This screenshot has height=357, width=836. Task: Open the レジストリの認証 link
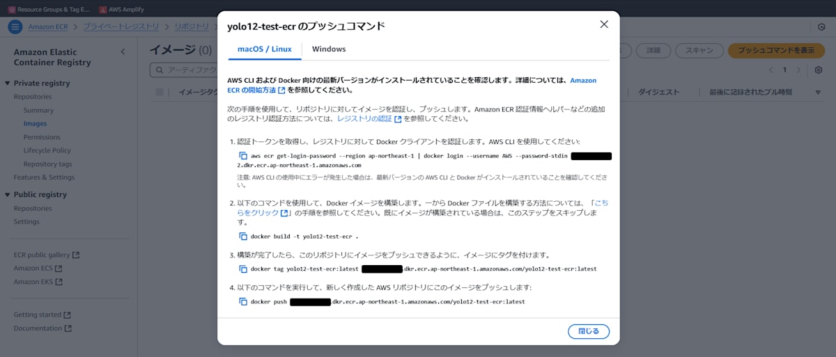click(x=369, y=119)
